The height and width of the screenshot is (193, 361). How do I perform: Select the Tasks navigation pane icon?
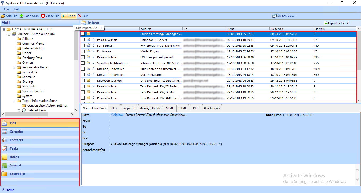pos(5,148)
